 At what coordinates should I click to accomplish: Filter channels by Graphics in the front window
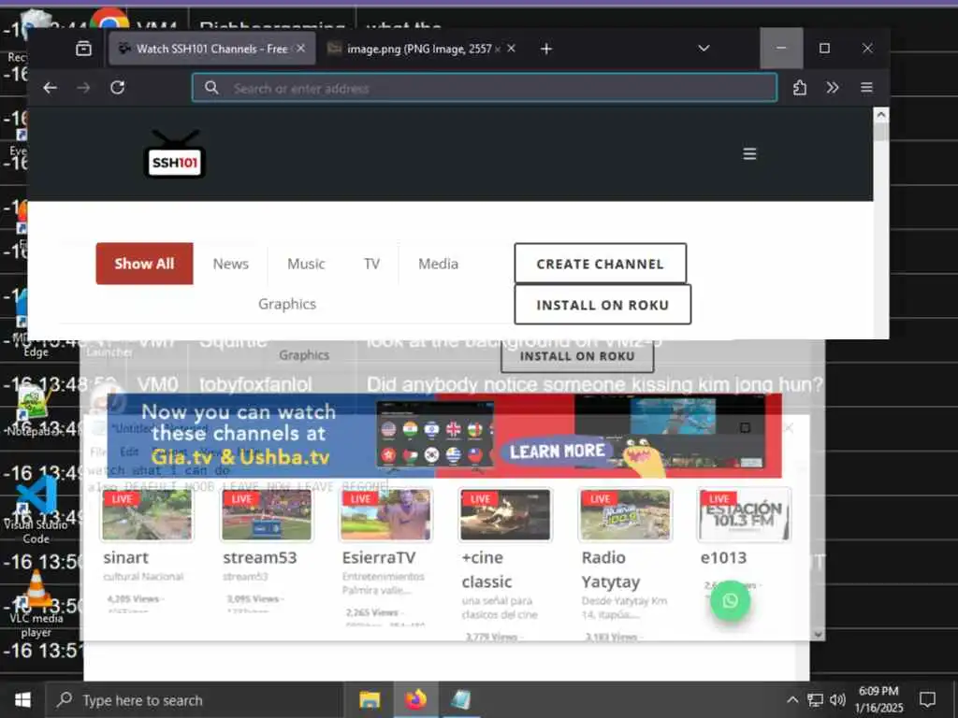(x=287, y=304)
